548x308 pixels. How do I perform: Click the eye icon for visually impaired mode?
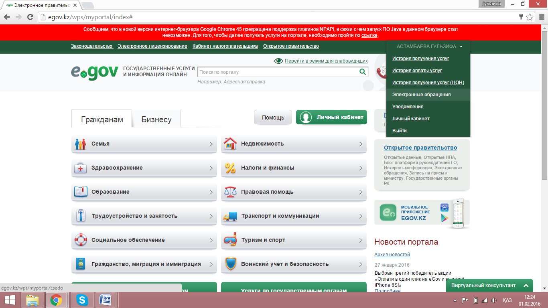tap(278, 61)
